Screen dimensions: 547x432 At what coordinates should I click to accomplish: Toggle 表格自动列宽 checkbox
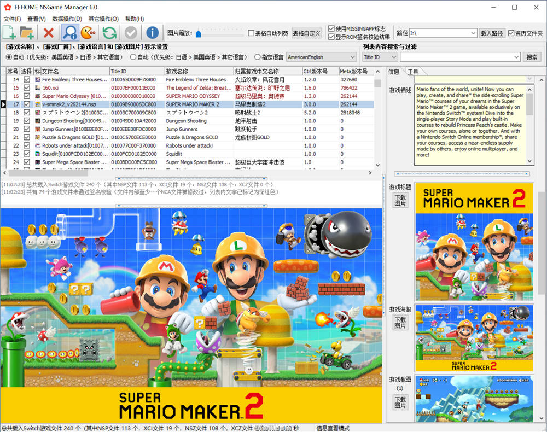[251, 33]
